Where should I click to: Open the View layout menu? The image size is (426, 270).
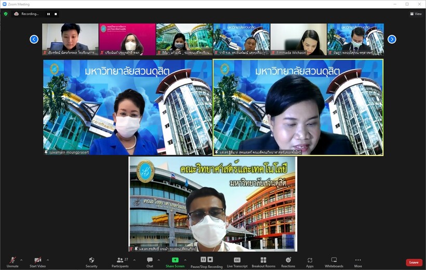click(416, 14)
